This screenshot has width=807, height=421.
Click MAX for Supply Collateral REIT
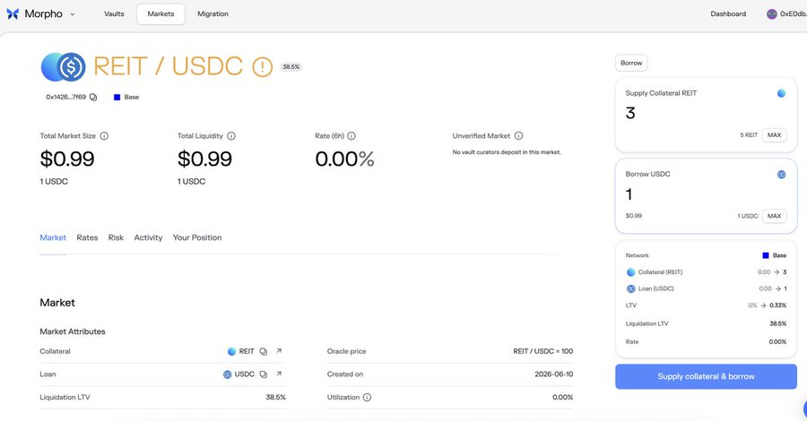tap(774, 135)
